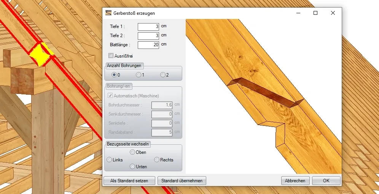Set Anzahl Bohrungen to 2
This screenshot has height=194, width=379.
pyautogui.click(x=163, y=75)
